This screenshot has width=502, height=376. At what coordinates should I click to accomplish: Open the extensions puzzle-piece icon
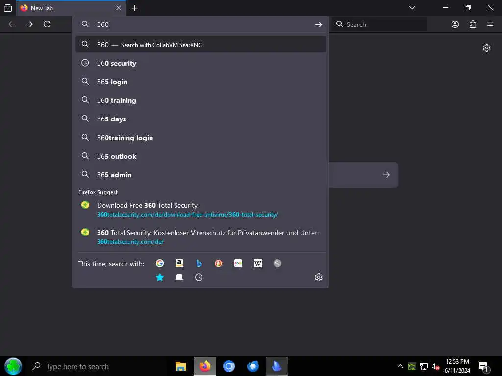473,24
